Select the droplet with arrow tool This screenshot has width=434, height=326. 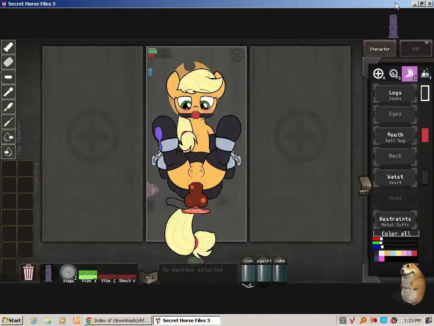8,137
